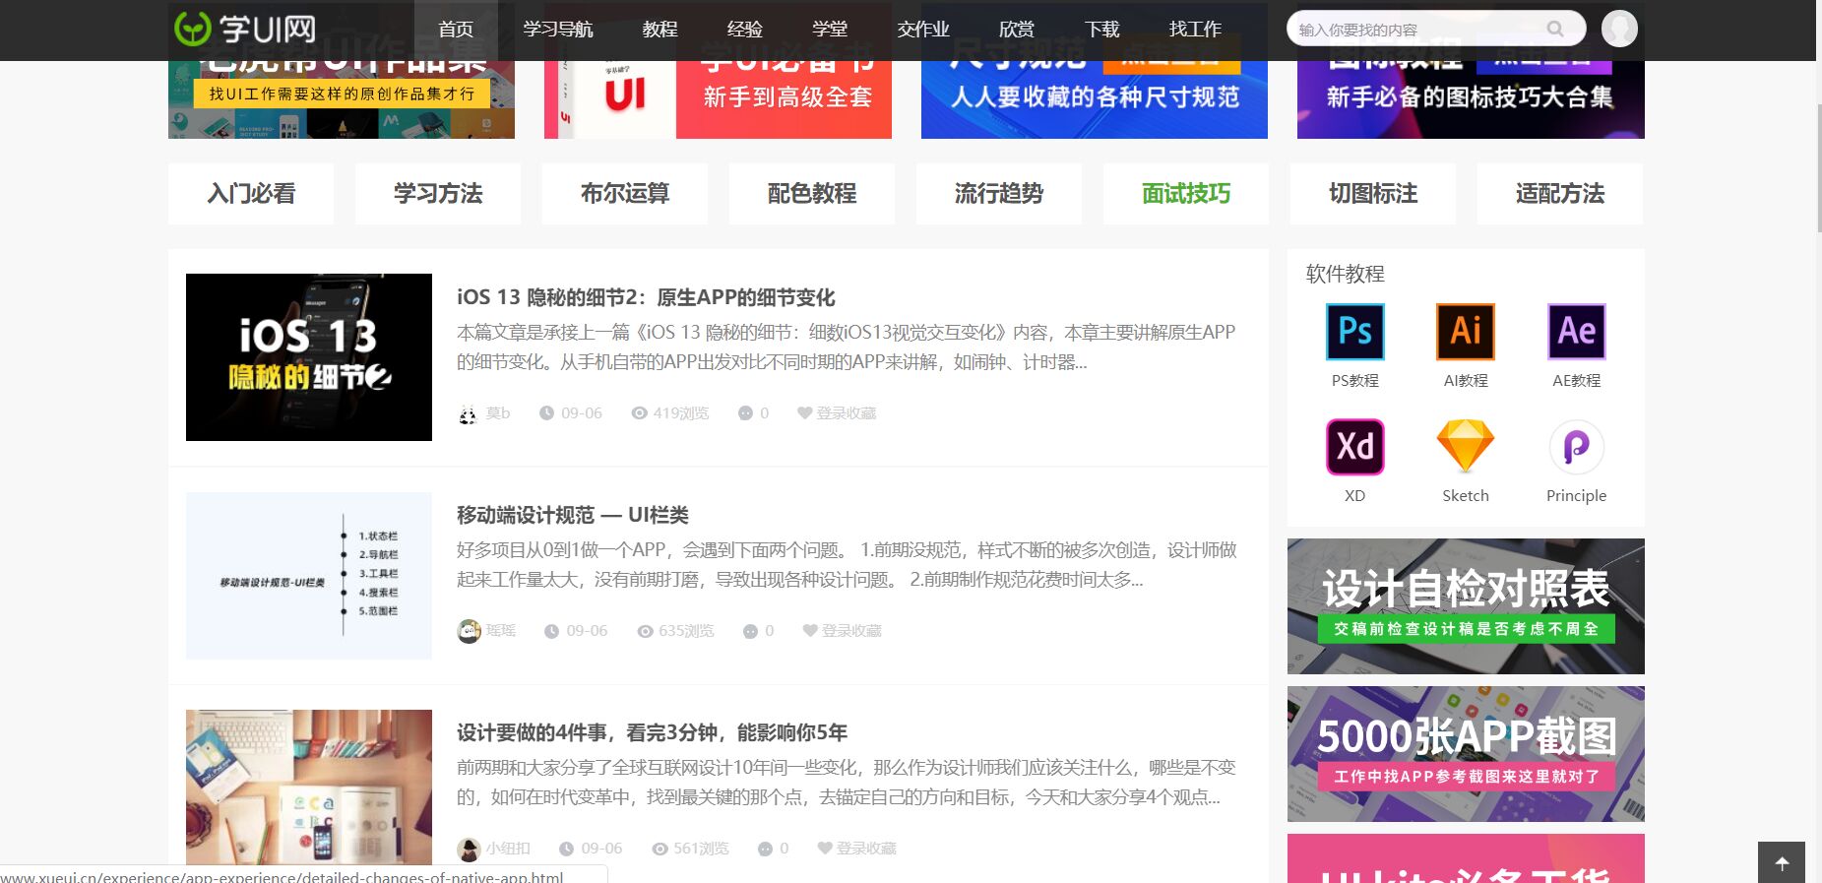1822x883 pixels.
Task: Click the comment icon on 移动端设计规范 article
Action: 750,631
